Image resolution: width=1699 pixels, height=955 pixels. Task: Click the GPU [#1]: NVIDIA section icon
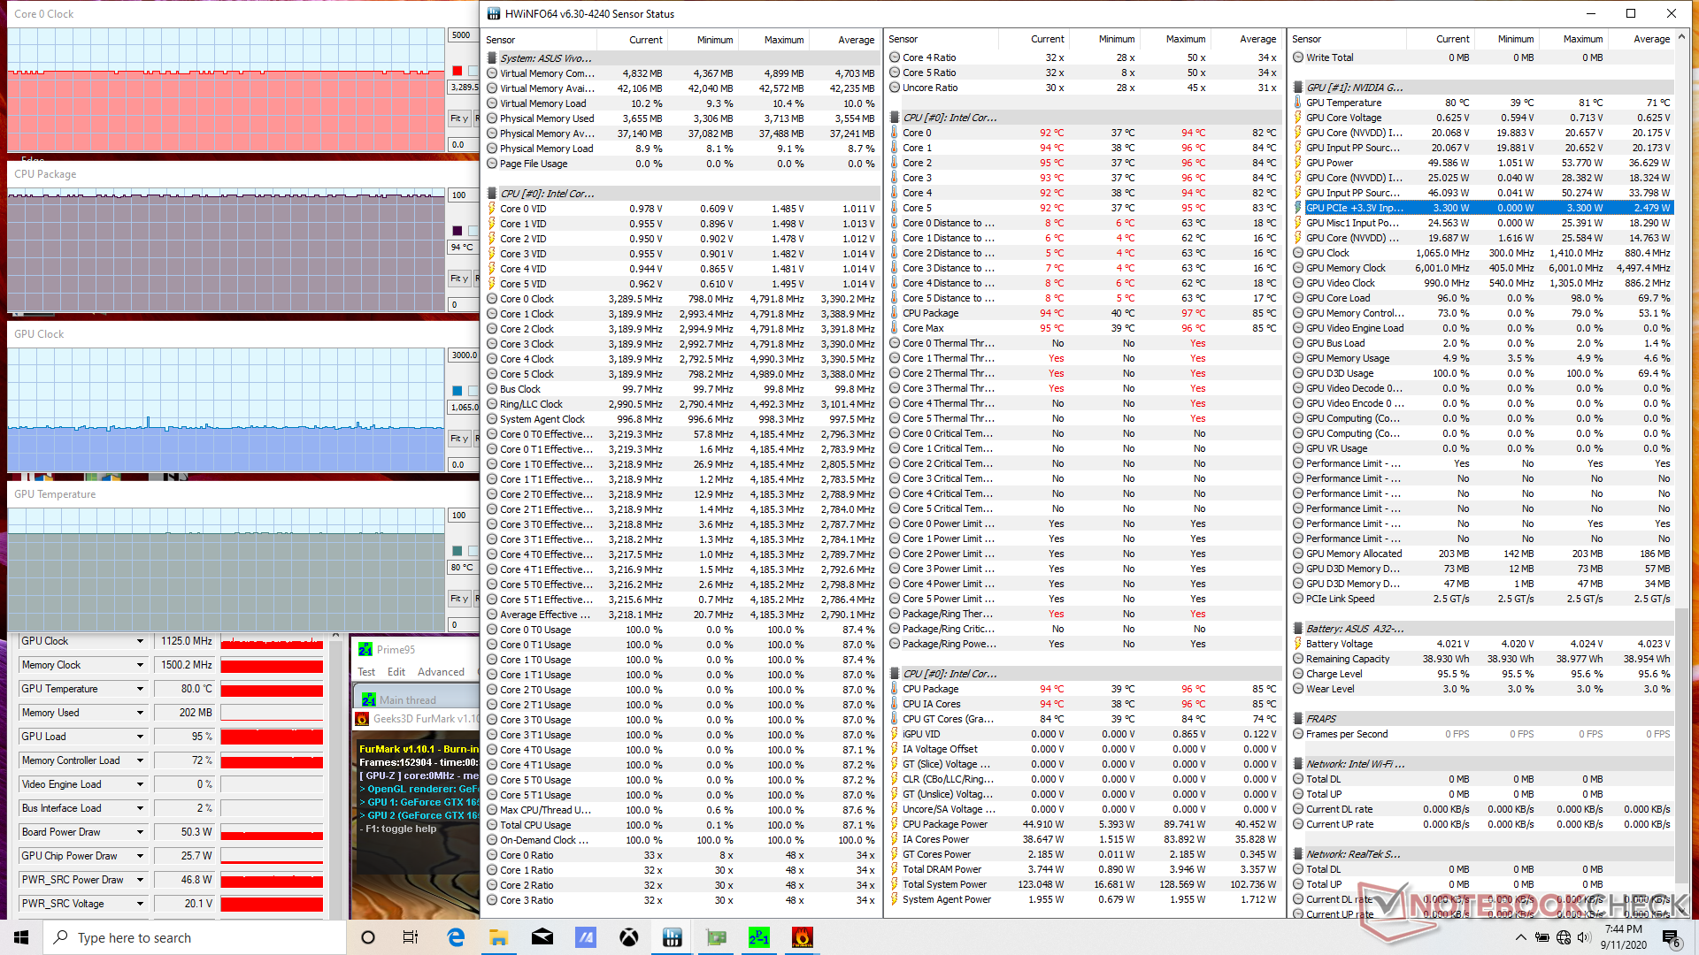(x=1298, y=88)
